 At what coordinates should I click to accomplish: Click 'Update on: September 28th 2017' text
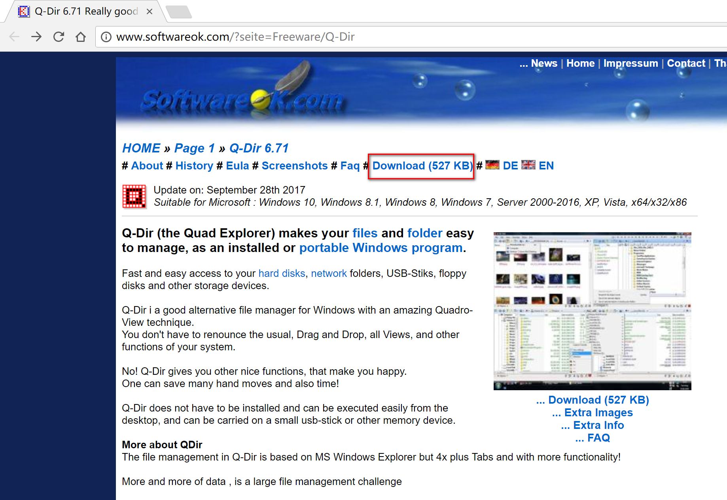click(229, 190)
